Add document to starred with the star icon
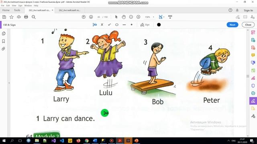The image size is (257, 144). 12,17
